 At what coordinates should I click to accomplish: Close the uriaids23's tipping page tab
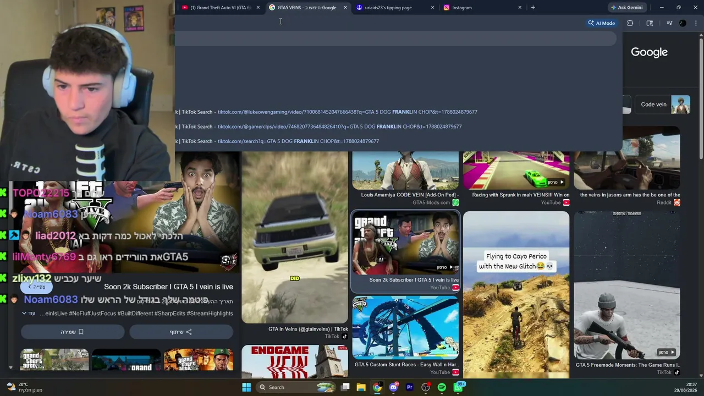(432, 8)
